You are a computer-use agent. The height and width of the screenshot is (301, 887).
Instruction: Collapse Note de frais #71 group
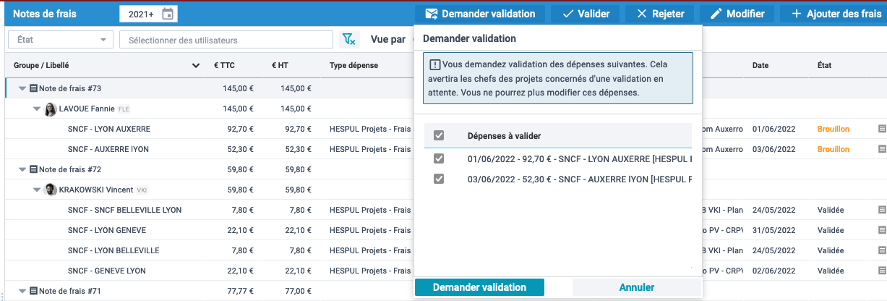pos(22,291)
